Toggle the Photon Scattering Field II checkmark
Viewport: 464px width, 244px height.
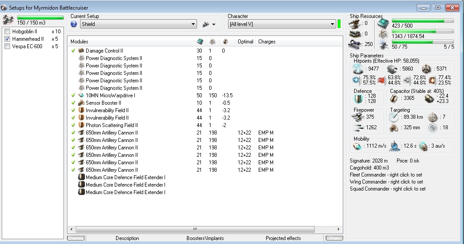[x=74, y=125]
